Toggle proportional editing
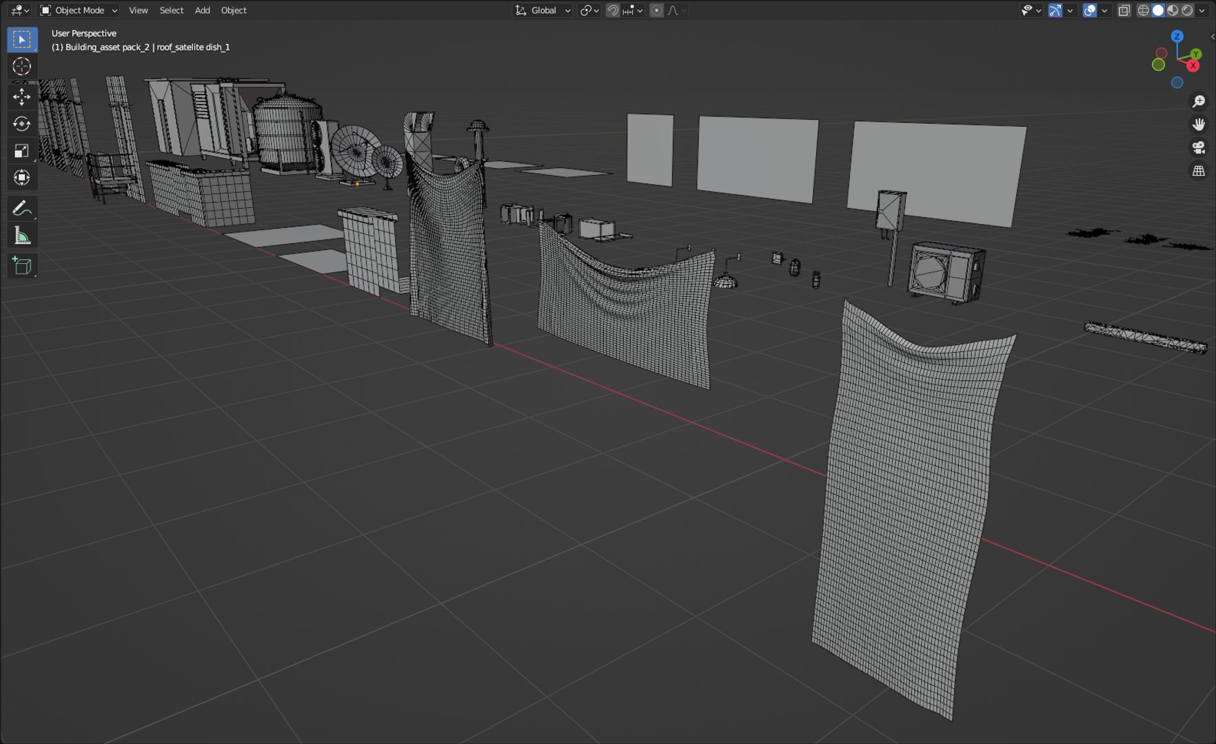This screenshot has width=1216, height=744. tap(656, 10)
